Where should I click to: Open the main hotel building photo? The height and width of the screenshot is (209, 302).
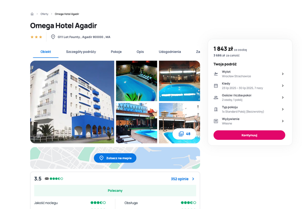pyautogui.click(x=72, y=102)
